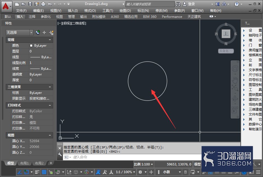Open the AutoCAD application menu logo button

click(7, 6)
